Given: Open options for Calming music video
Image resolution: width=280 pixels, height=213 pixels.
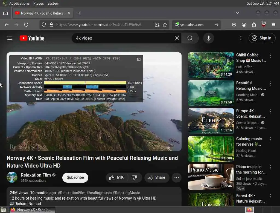Looking at the screenshot, I should [270, 139].
